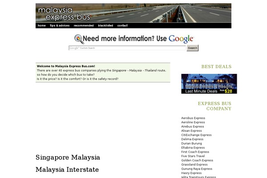Click the EXPRESS BUS COMPANY heading
The width and height of the screenshot is (267, 178).
pyautogui.click(x=214, y=106)
